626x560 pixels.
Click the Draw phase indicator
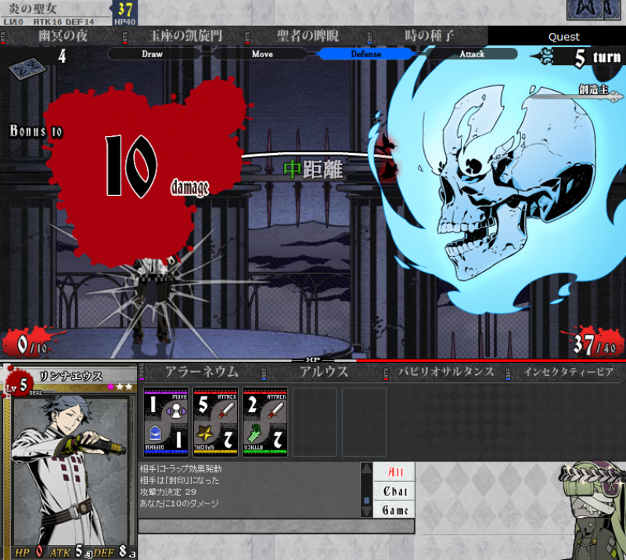[153, 54]
